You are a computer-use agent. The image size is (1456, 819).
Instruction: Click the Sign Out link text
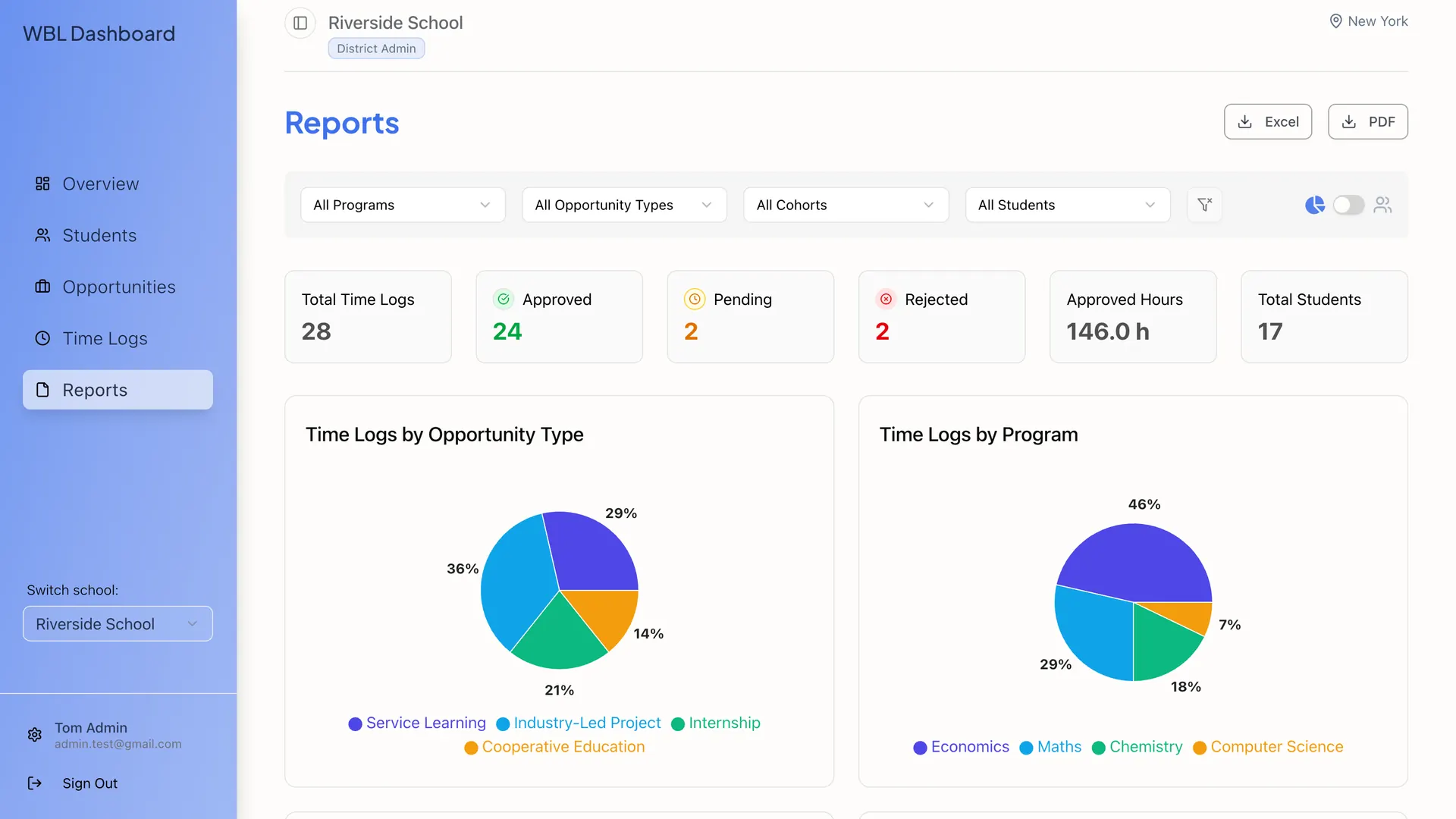[89, 783]
